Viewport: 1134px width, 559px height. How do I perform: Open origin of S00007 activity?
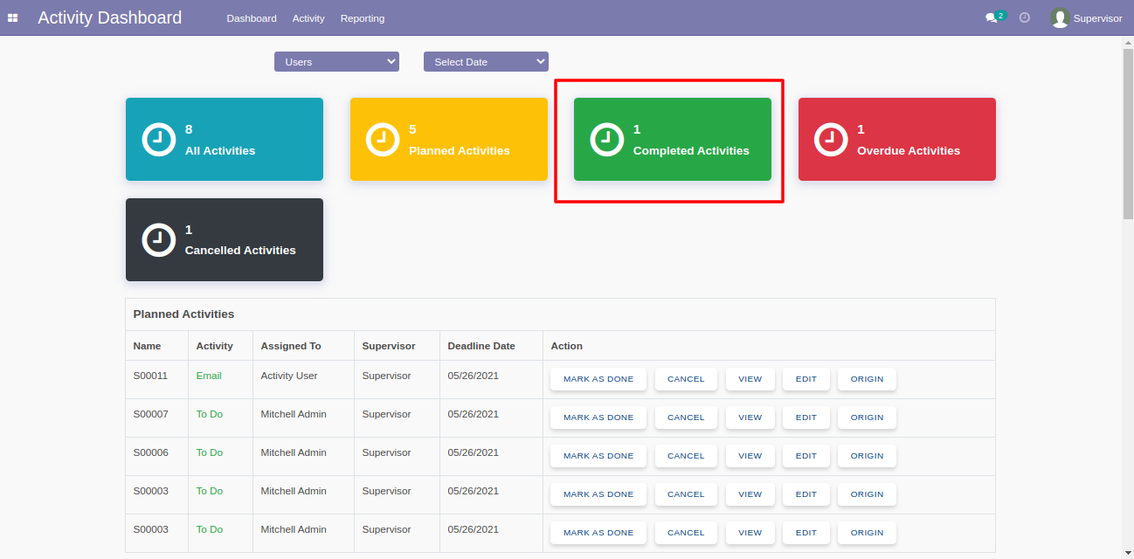(x=867, y=418)
